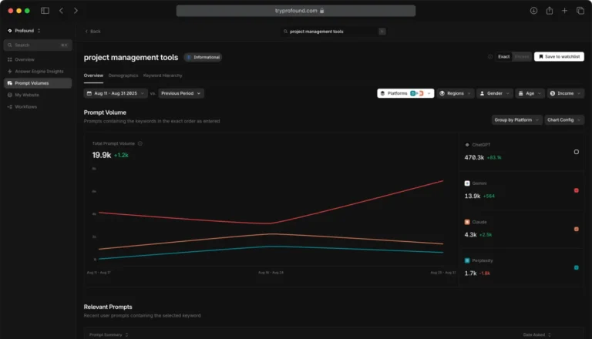
Task: Click the sidebar Search field
Action: (x=38, y=45)
